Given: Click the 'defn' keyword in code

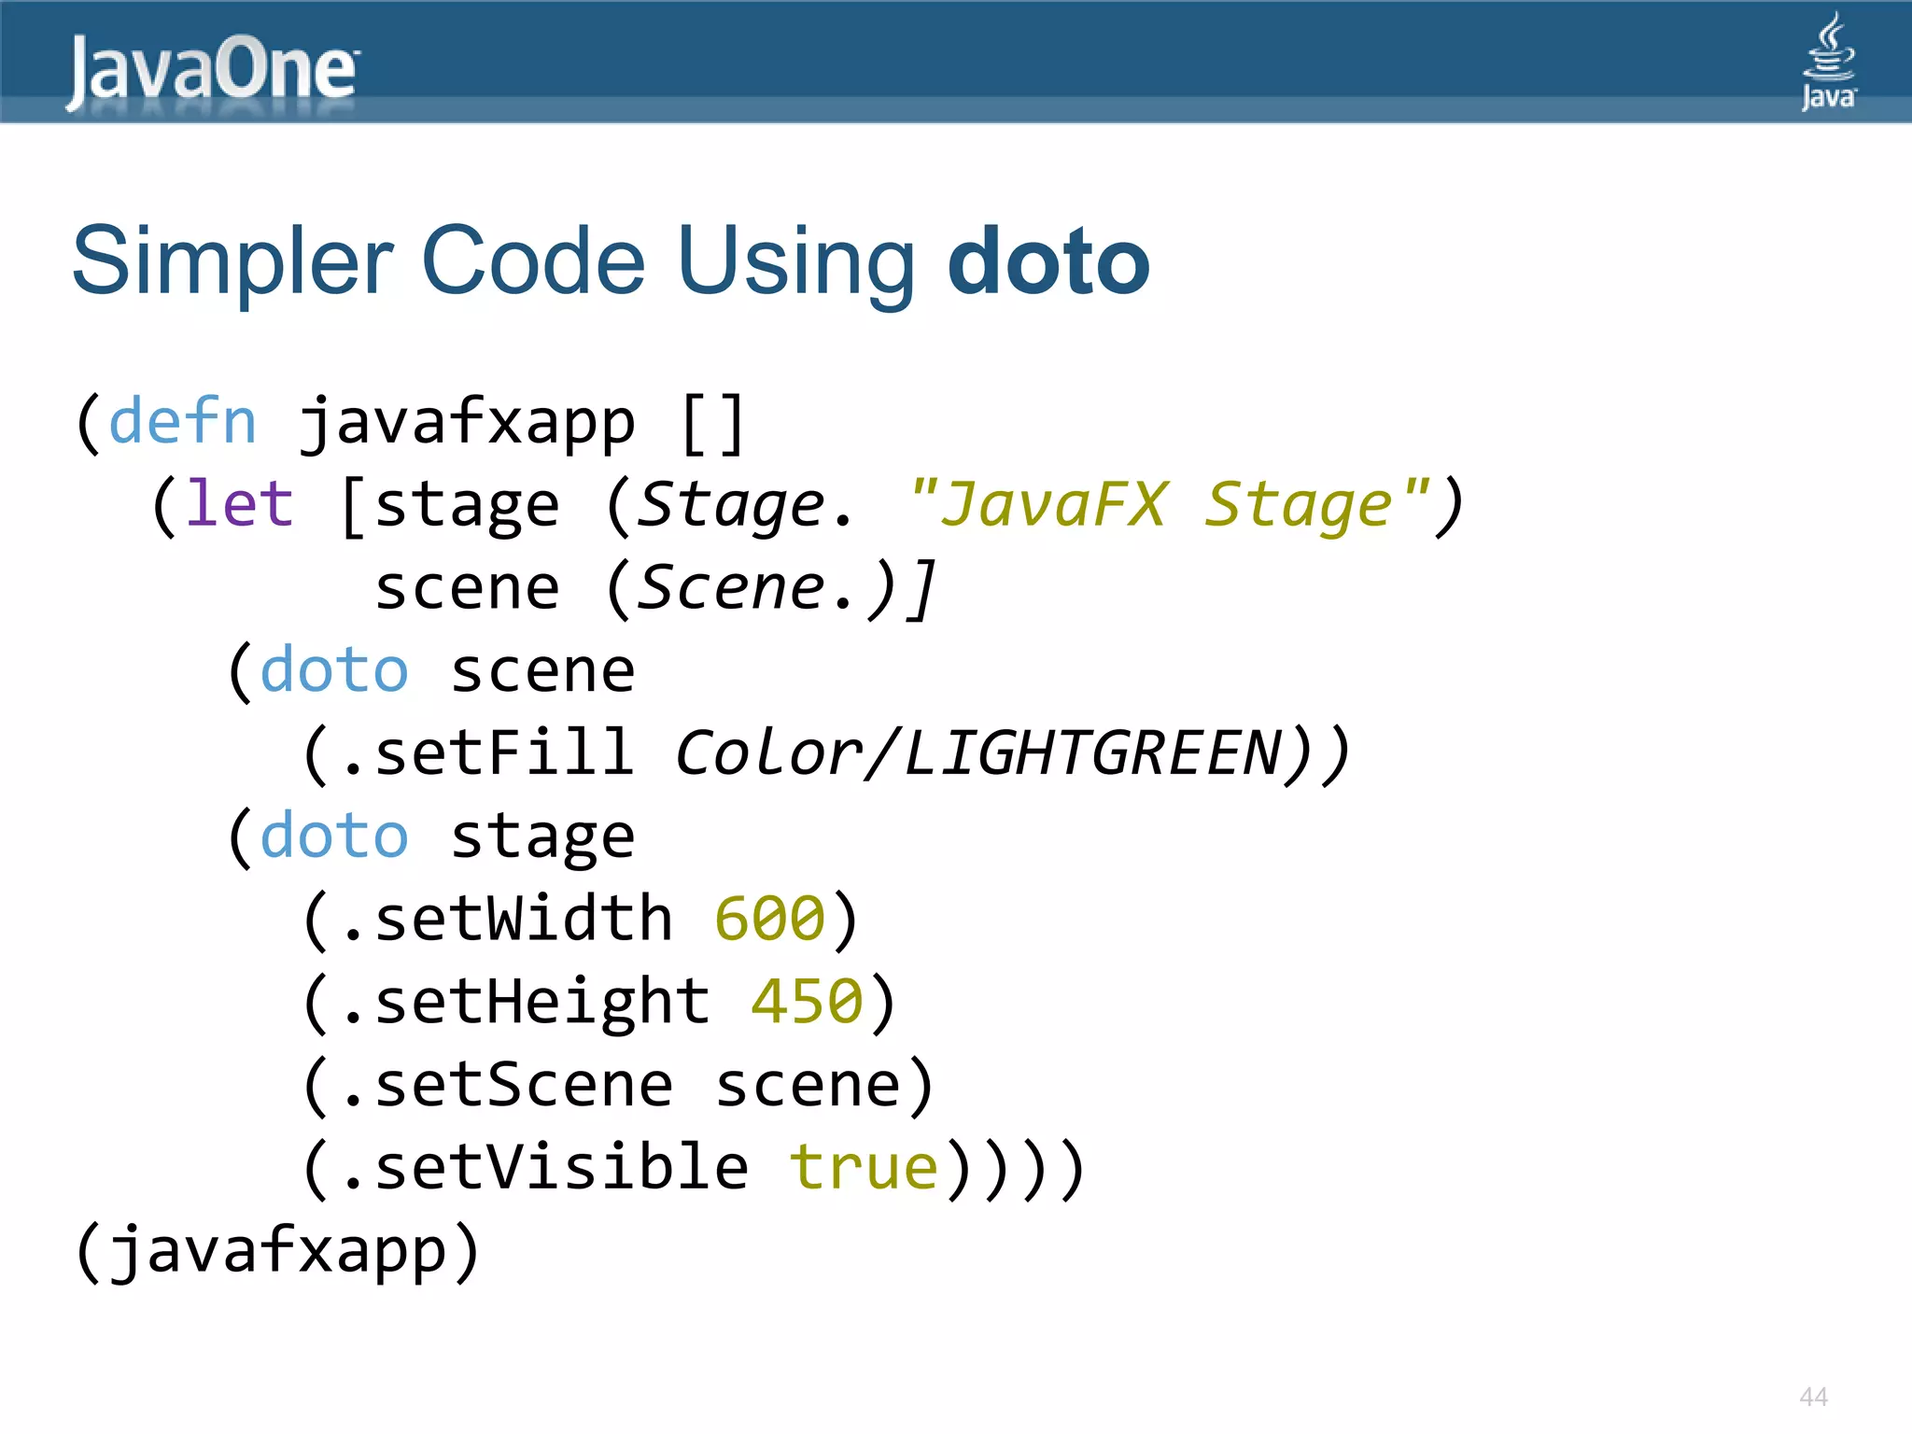Looking at the screenshot, I should click(183, 422).
